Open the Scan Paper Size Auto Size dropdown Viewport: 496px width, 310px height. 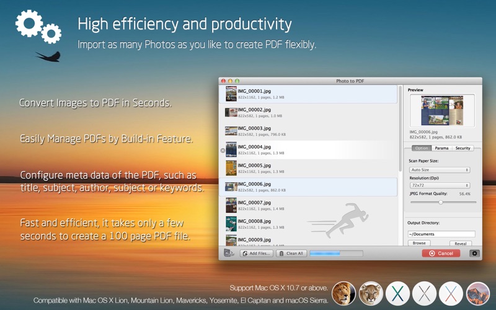click(x=440, y=170)
